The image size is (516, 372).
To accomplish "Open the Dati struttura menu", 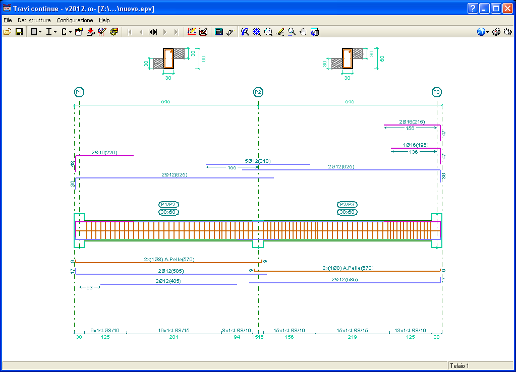I will pos(34,20).
